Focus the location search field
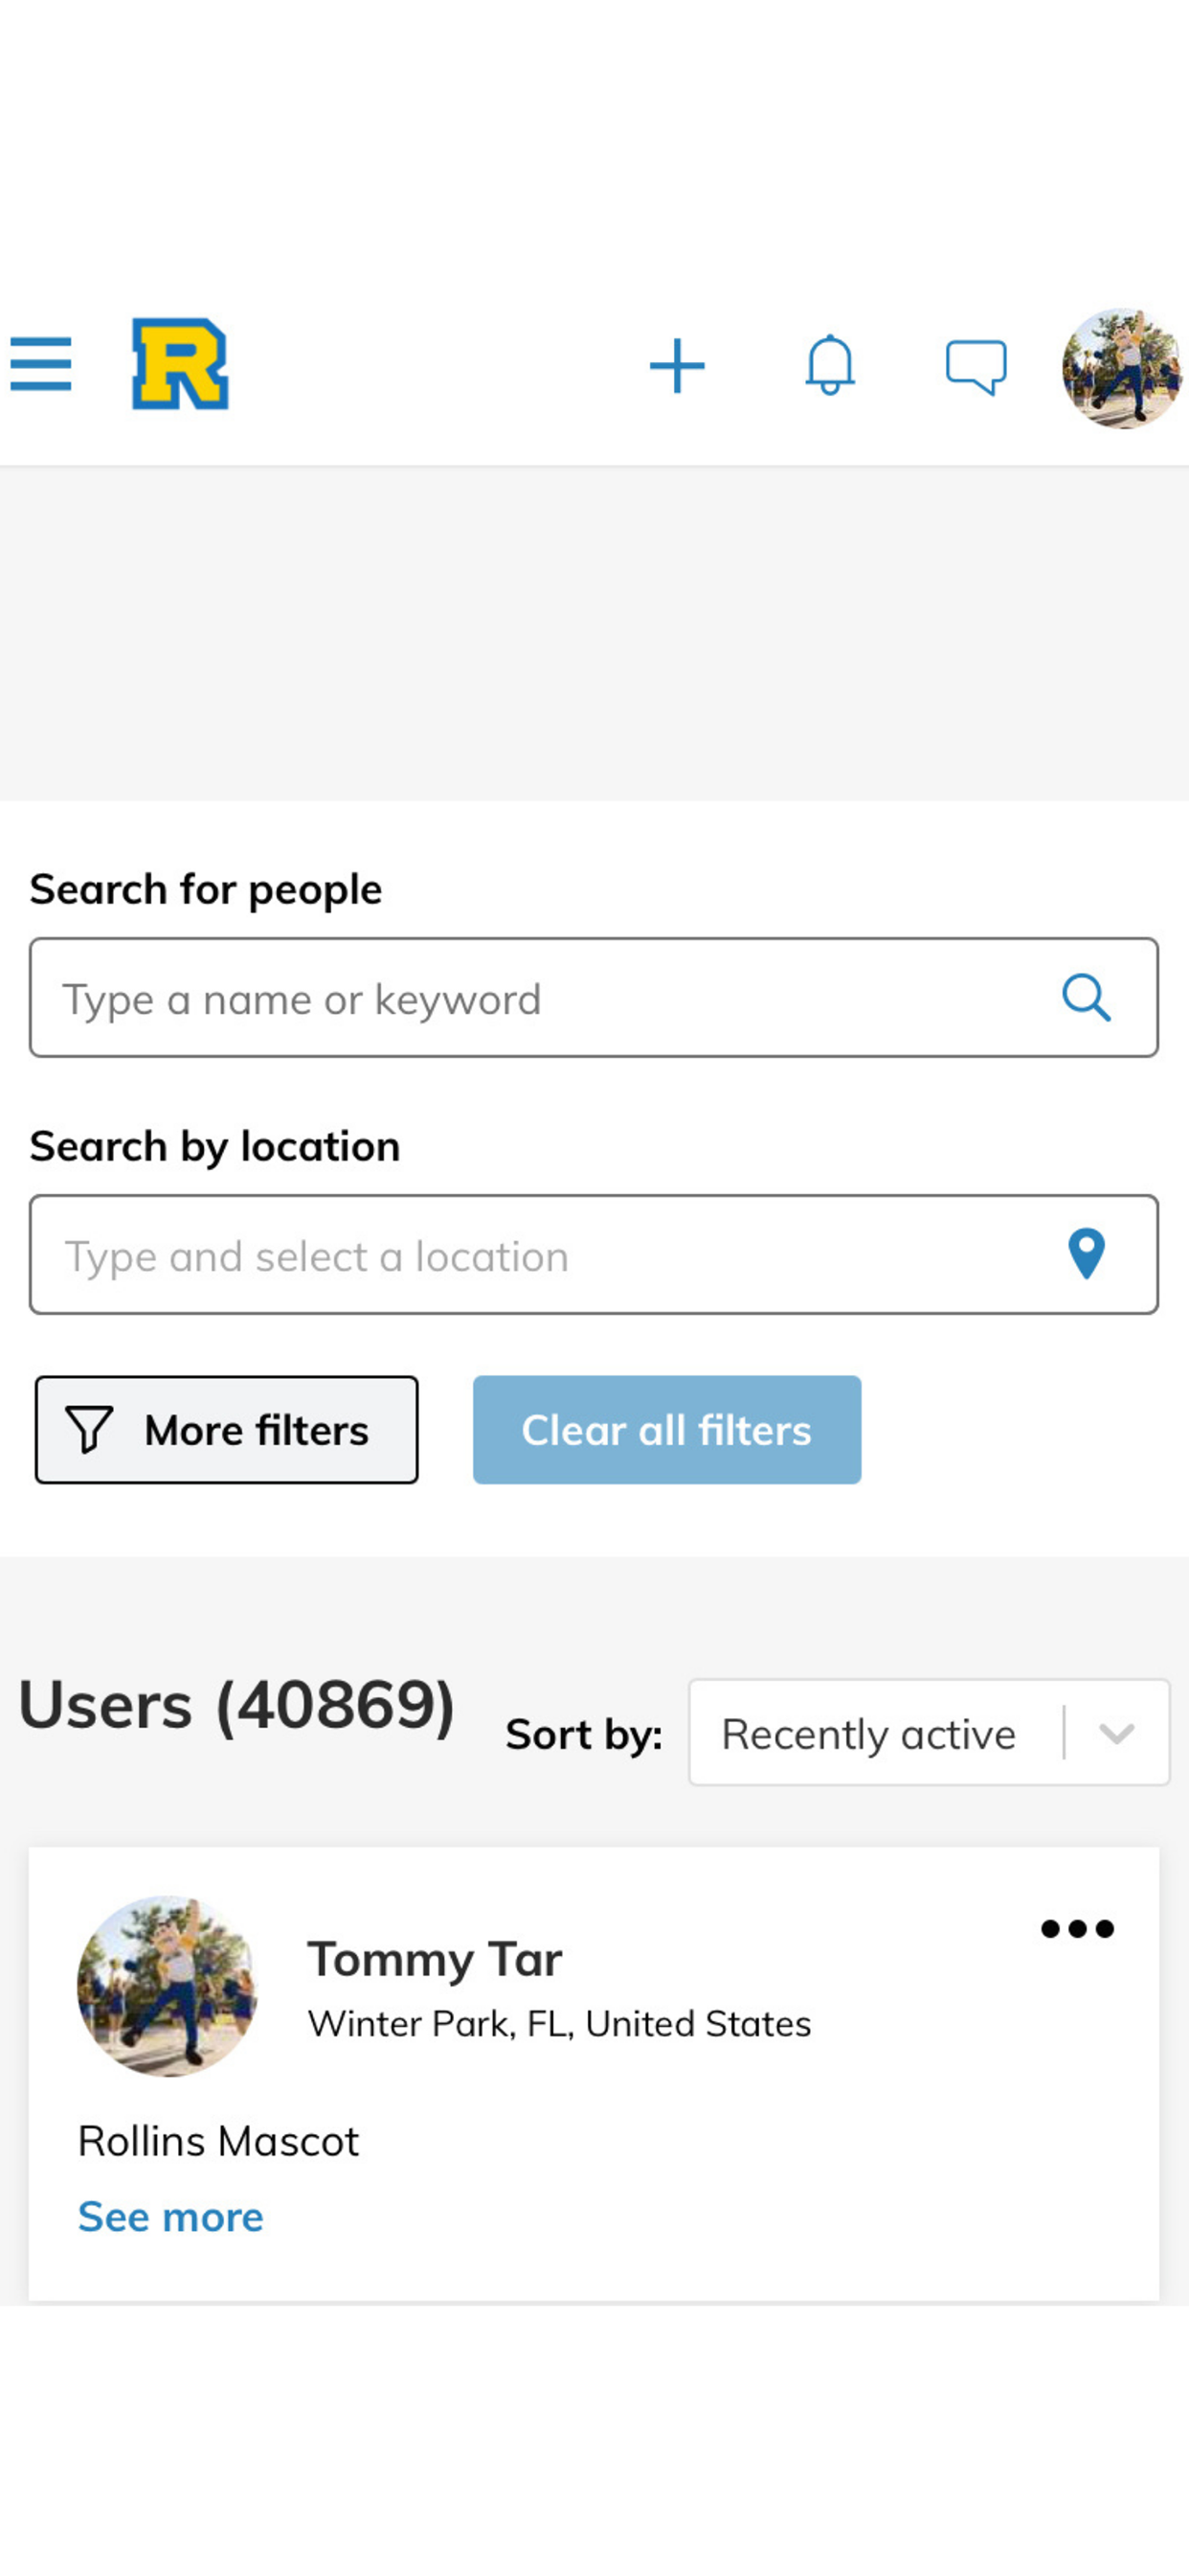 pos(594,1254)
